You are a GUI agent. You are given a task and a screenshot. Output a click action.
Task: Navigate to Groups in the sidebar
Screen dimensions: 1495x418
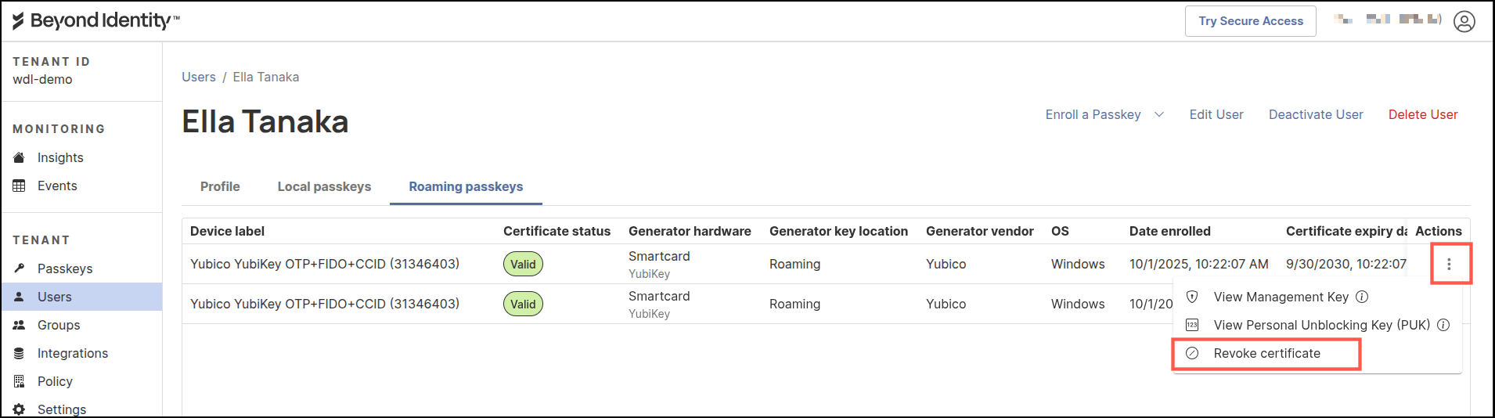[x=59, y=325]
